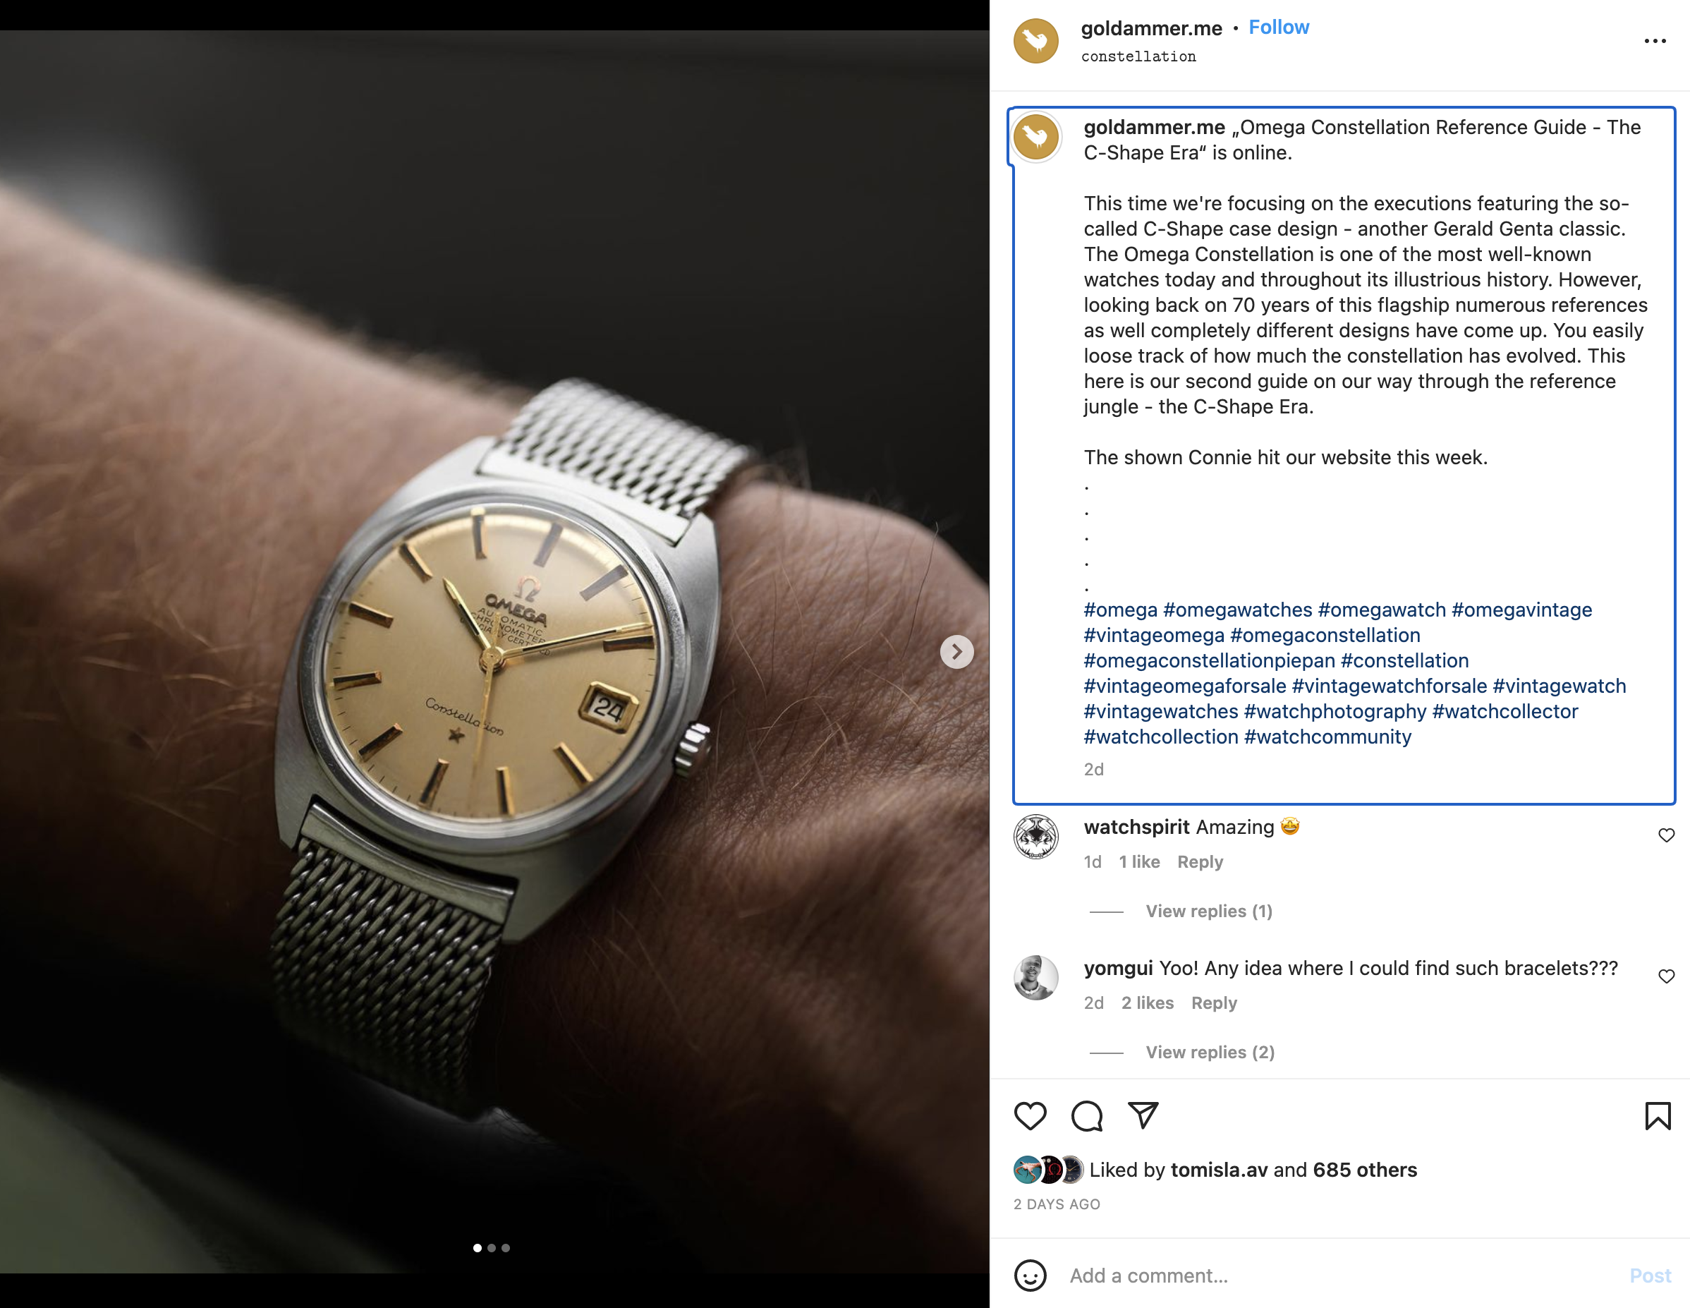Select the second carousel dot indicator

tap(492, 1247)
